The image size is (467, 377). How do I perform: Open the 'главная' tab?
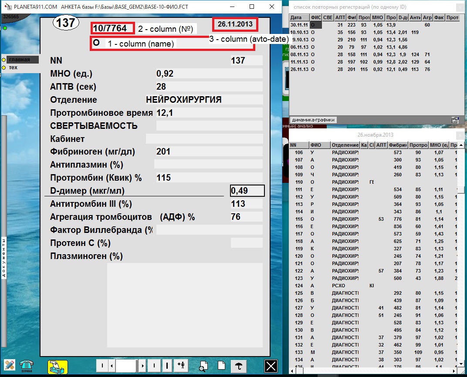pyautogui.click(x=22, y=60)
